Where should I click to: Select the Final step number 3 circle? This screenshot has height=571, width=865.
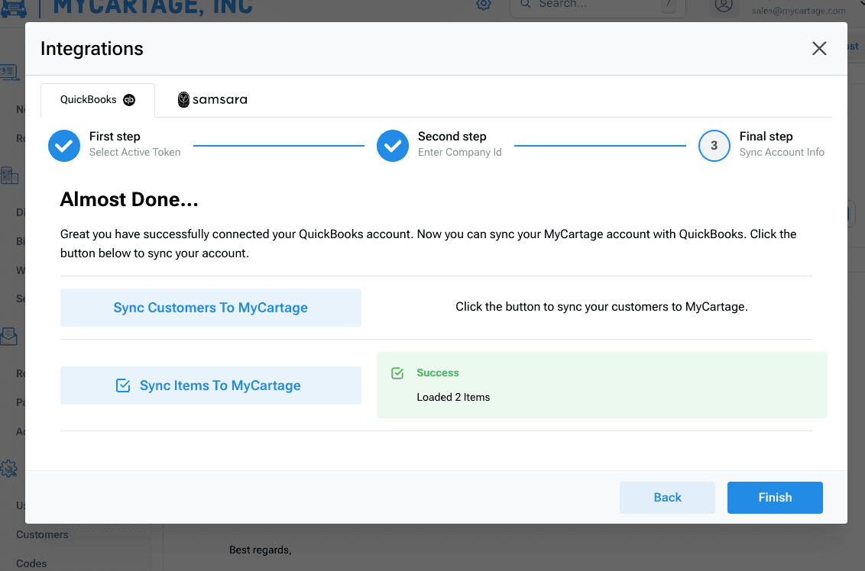pyautogui.click(x=714, y=146)
